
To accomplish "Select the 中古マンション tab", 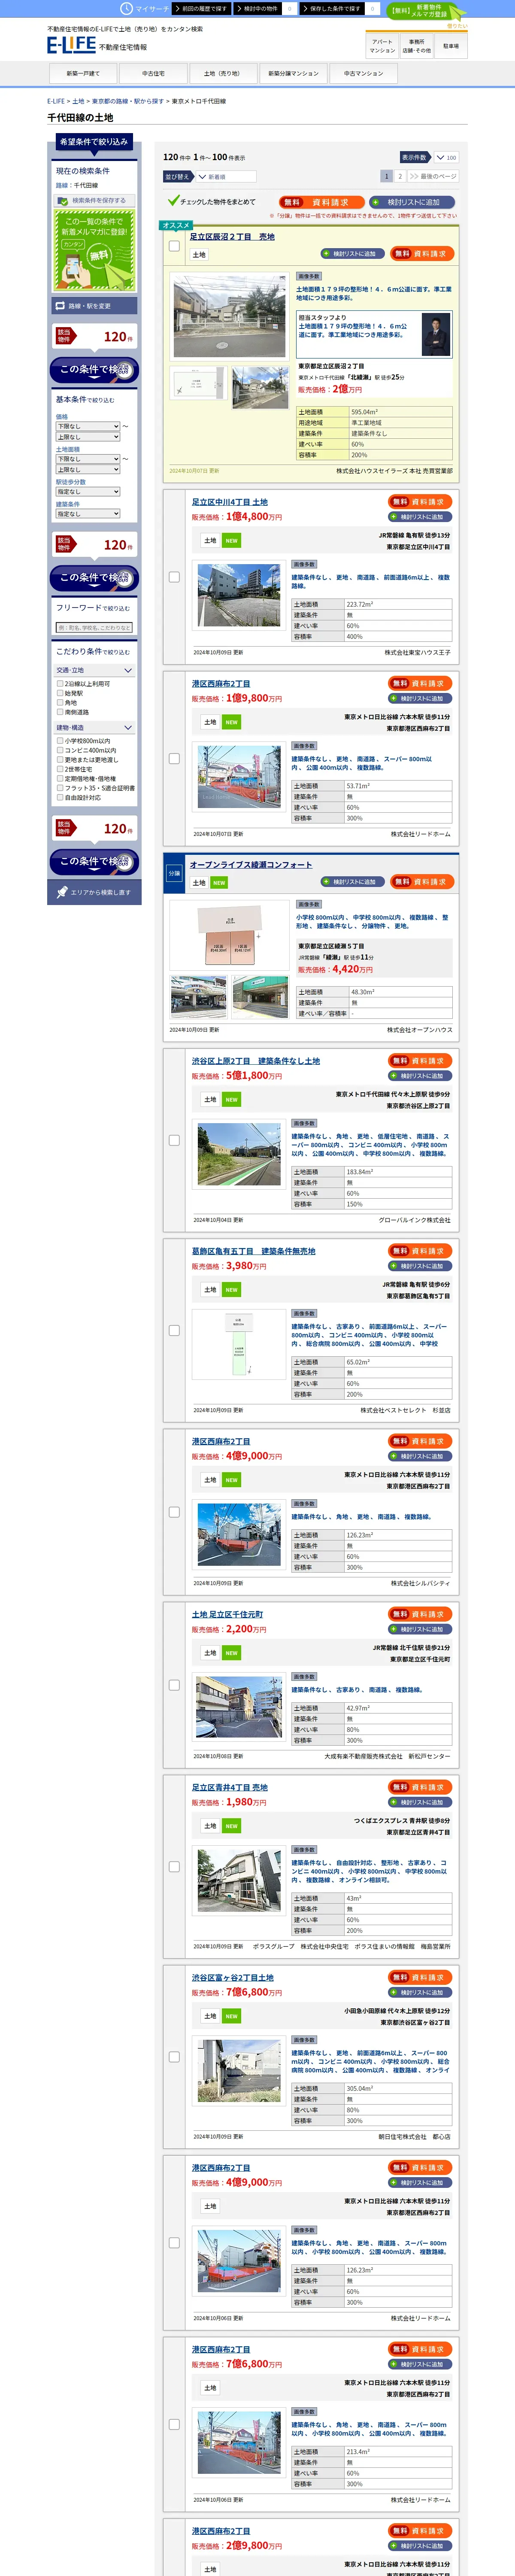I will click(x=363, y=73).
